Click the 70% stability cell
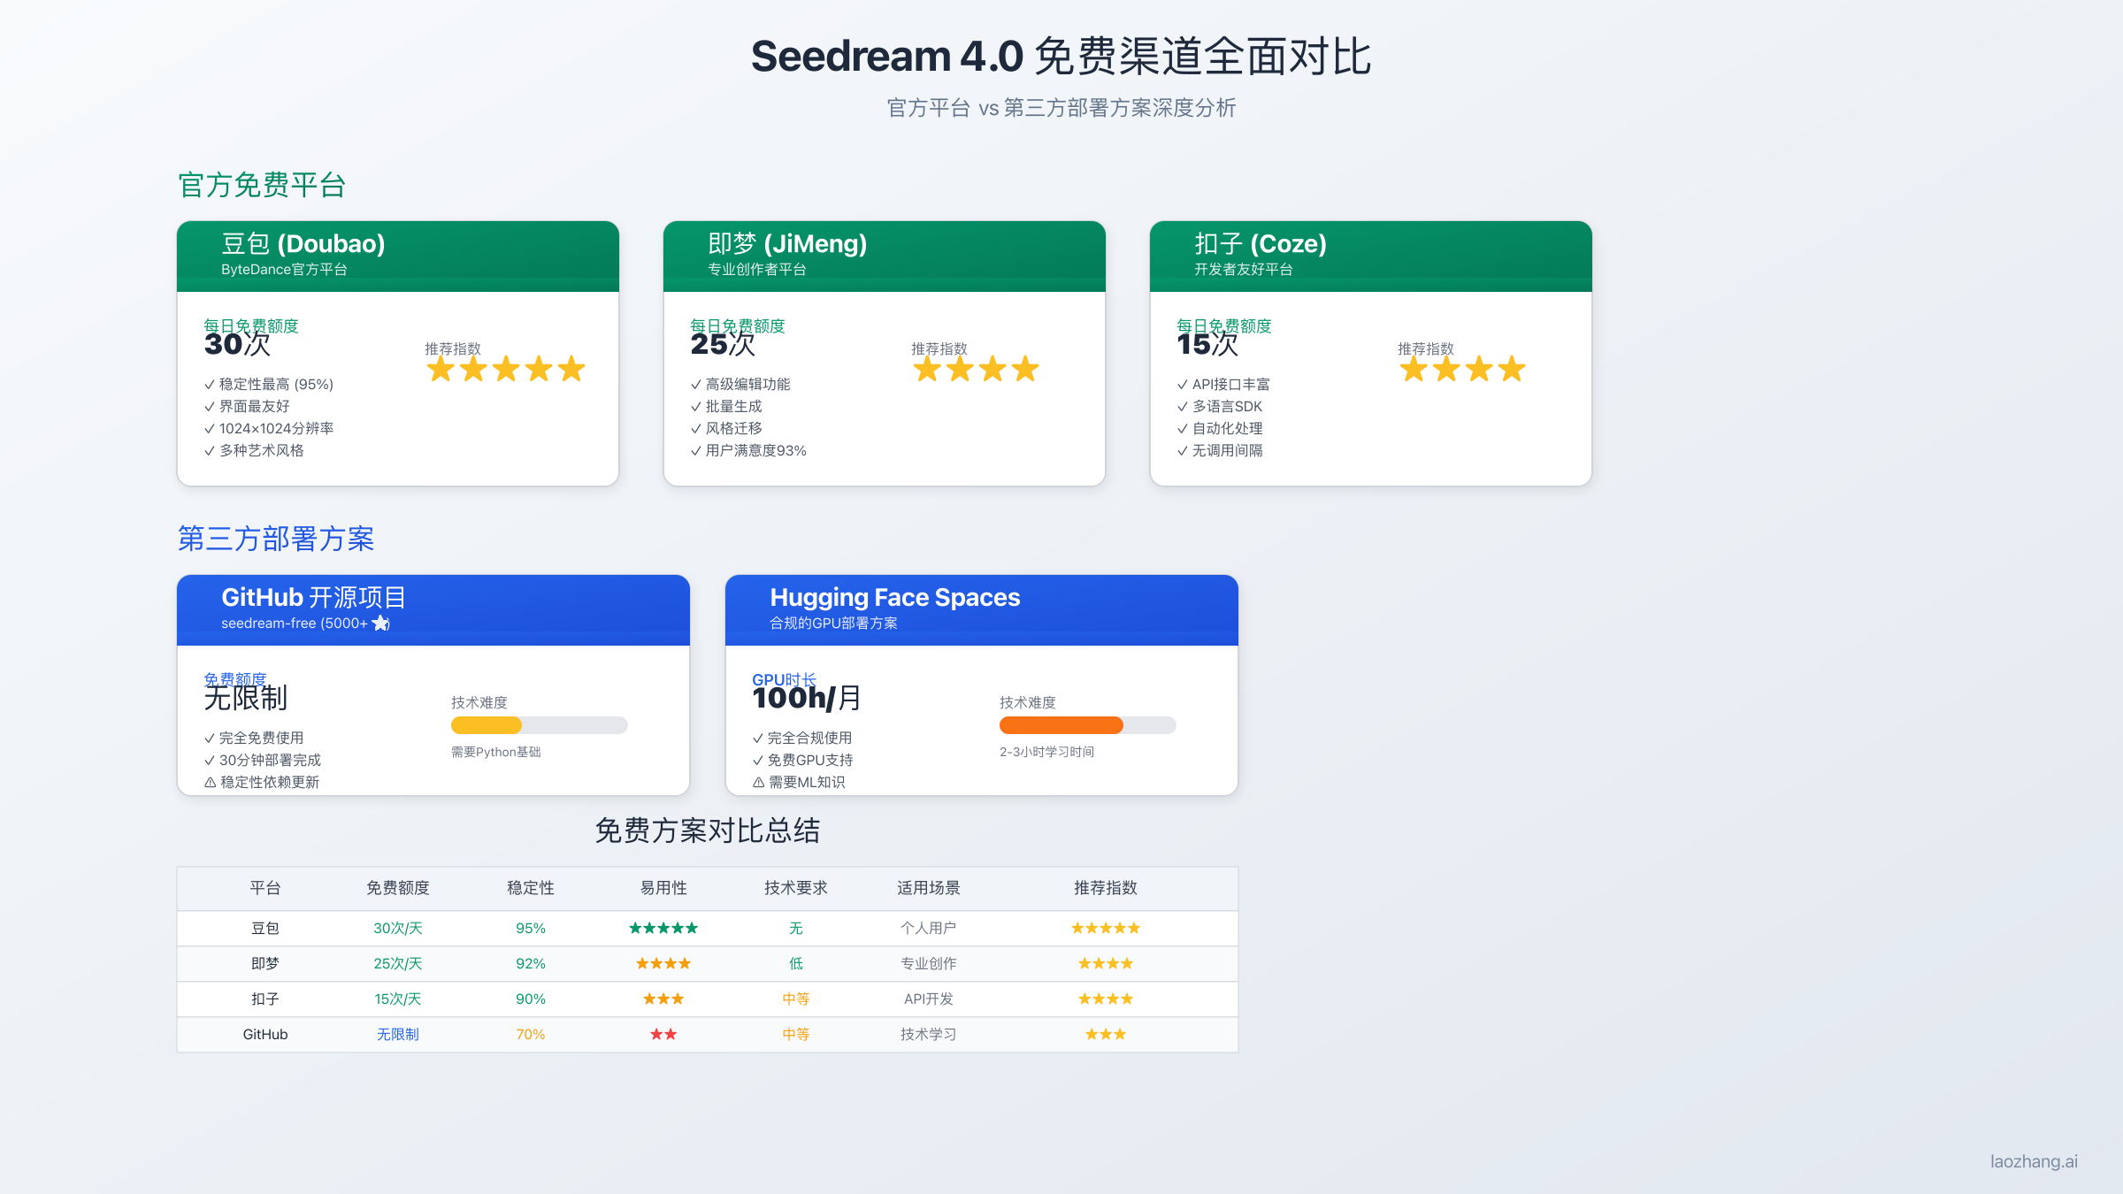2123x1194 pixels. (531, 1034)
